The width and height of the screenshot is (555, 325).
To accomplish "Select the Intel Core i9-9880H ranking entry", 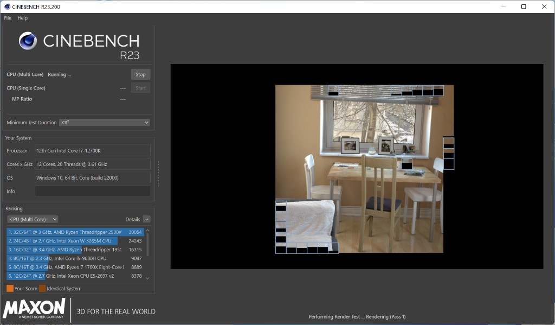I will 75,258.
